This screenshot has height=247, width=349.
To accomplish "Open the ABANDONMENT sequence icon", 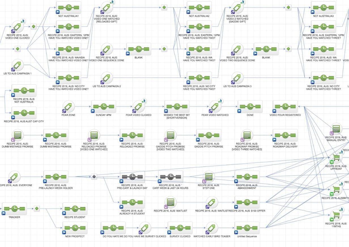I will (x=247, y=177).
